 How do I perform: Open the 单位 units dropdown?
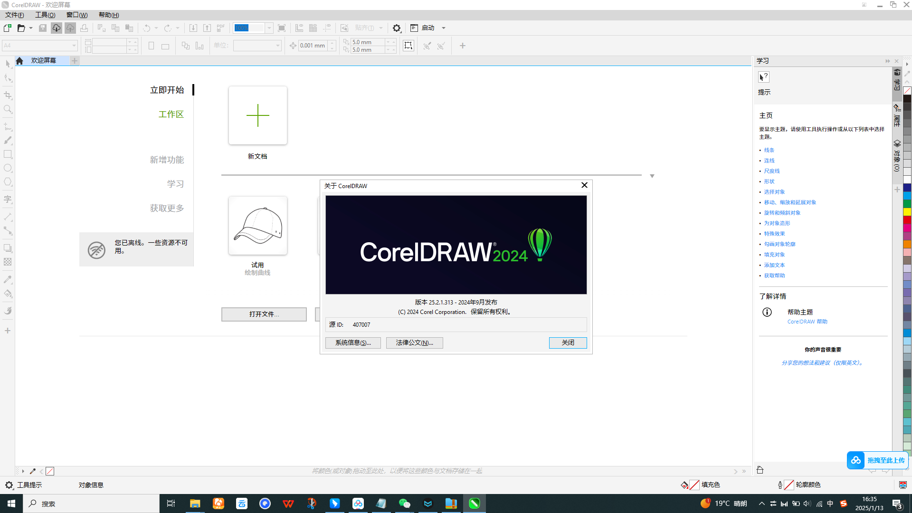point(278,46)
